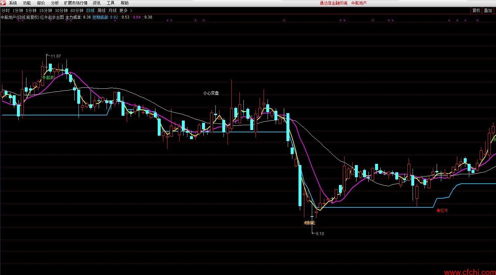Click 中航地产 in the title bar
This screenshot has width=496, height=275.
[x=359, y=3]
